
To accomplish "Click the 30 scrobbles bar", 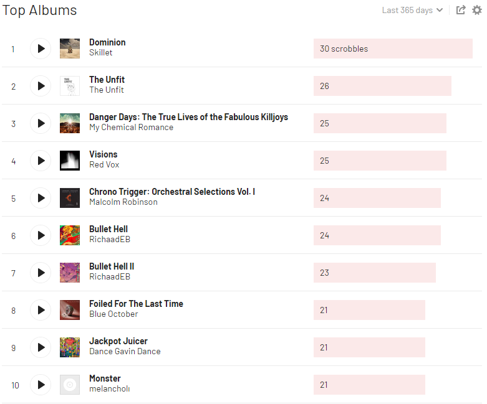I will [x=393, y=49].
